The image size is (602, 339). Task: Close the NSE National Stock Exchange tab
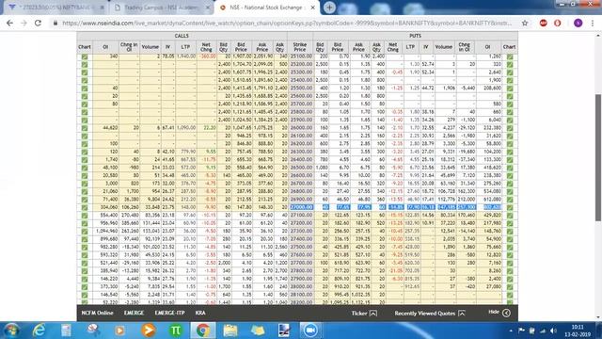point(313,8)
